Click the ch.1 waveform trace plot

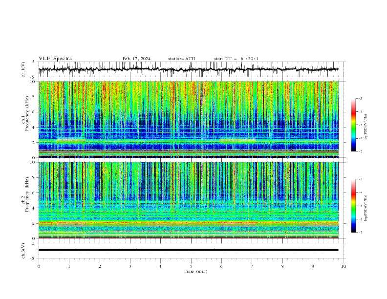point(189,69)
